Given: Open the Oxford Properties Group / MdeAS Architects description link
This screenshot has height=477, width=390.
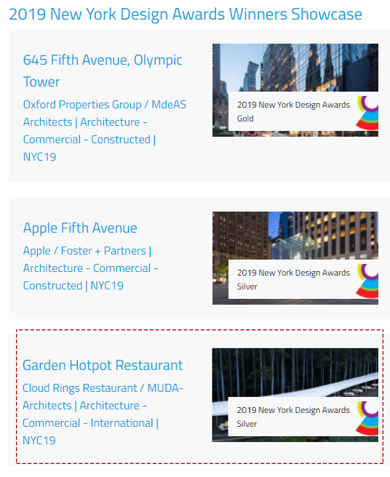Looking at the screenshot, I should (105, 130).
